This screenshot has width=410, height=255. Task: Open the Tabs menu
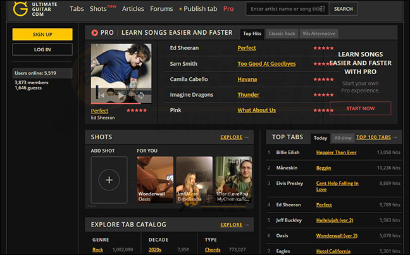77,9
